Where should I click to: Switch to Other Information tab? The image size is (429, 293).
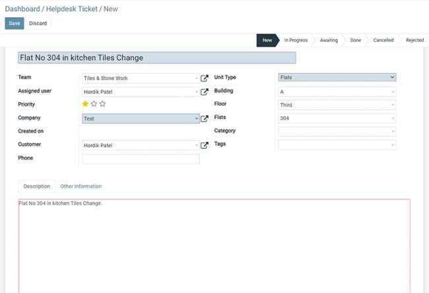click(x=81, y=186)
